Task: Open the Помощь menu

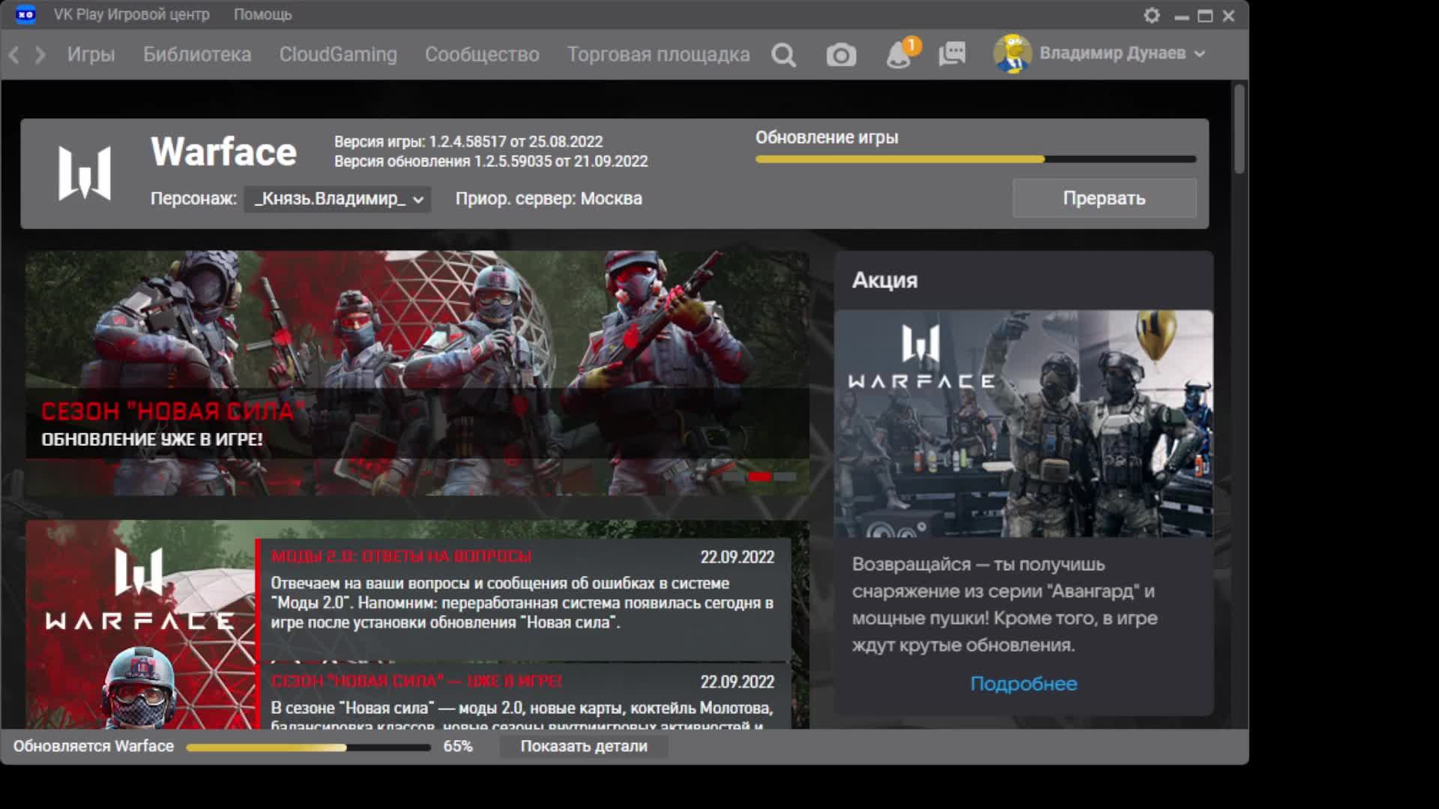Action: coord(262,14)
